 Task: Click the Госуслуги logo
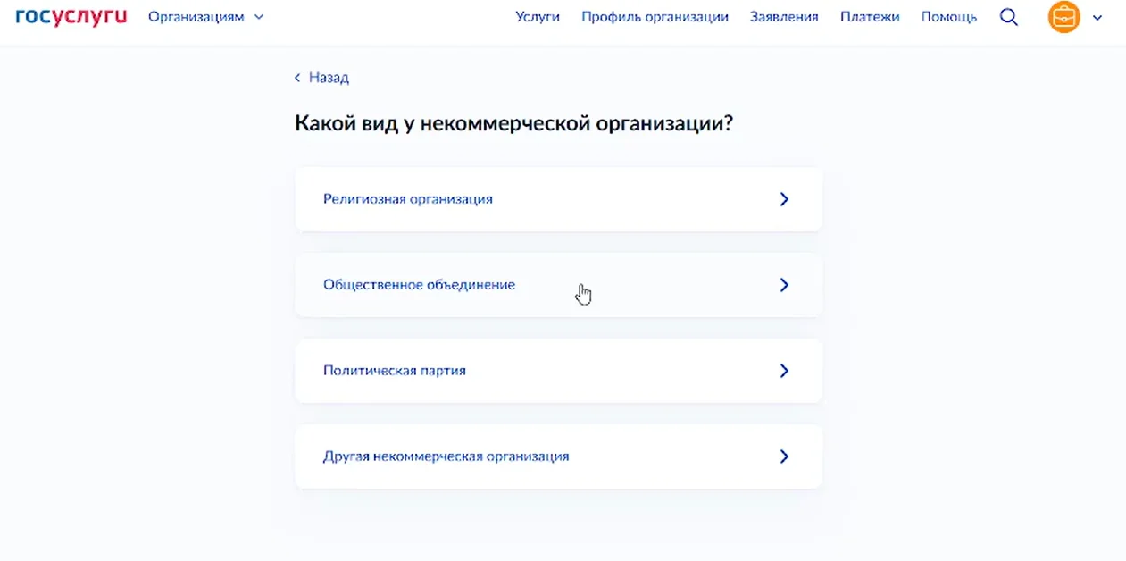[x=71, y=17]
